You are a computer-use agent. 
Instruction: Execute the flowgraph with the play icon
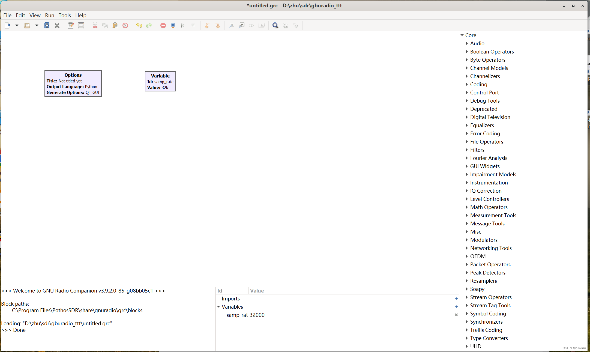[183, 25]
